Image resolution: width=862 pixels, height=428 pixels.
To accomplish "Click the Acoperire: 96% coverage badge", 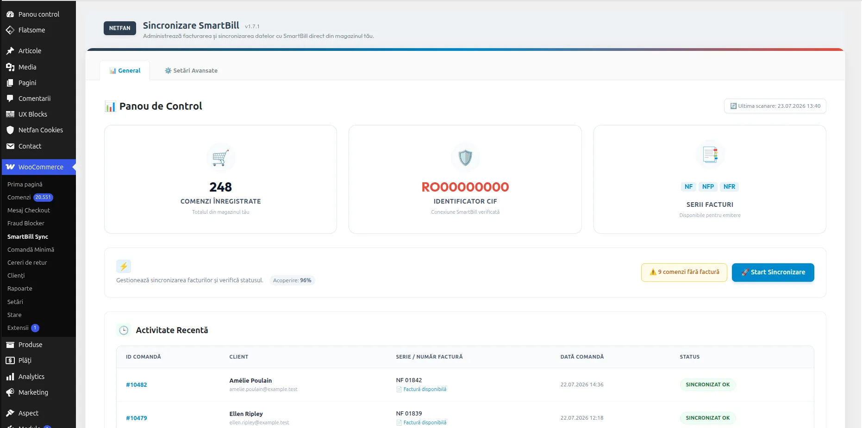I will (x=292, y=280).
